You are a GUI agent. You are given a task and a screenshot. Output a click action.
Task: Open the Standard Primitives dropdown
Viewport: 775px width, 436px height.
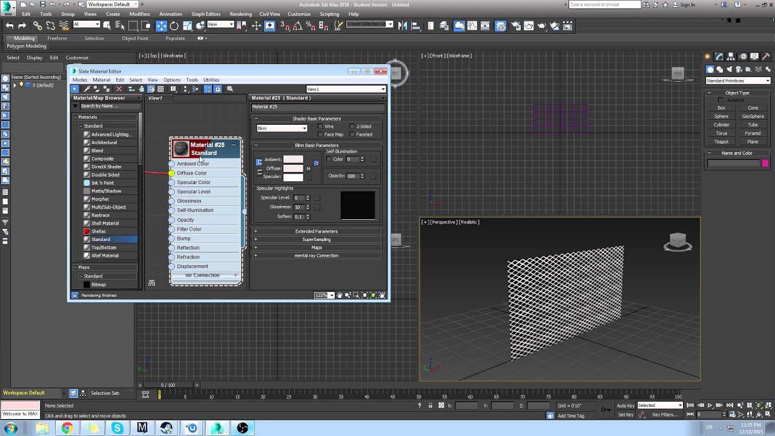pos(737,81)
